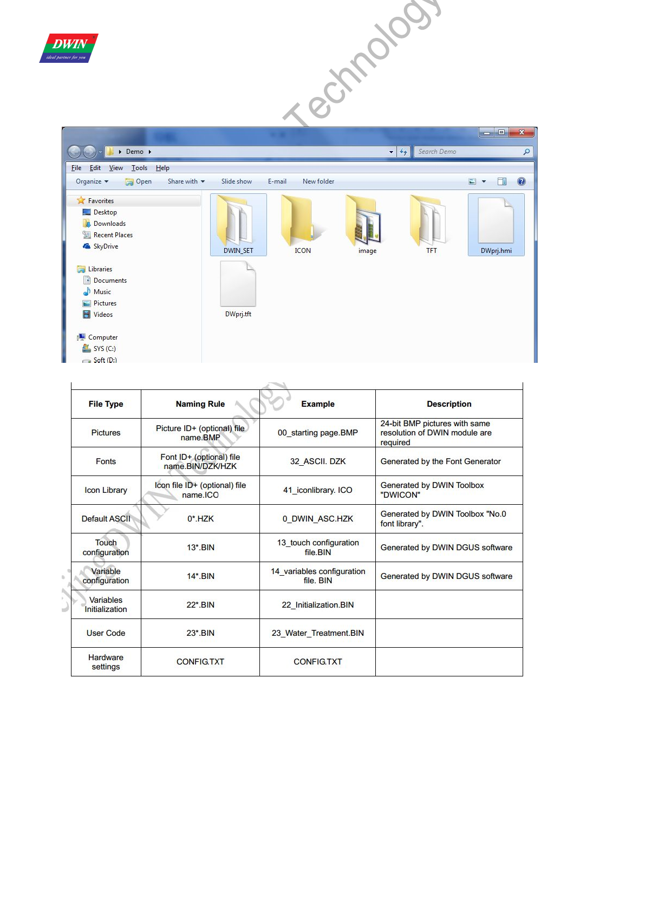Open the TFT folder
This screenshot has width=645, height=912.
(x=431, y=224)
